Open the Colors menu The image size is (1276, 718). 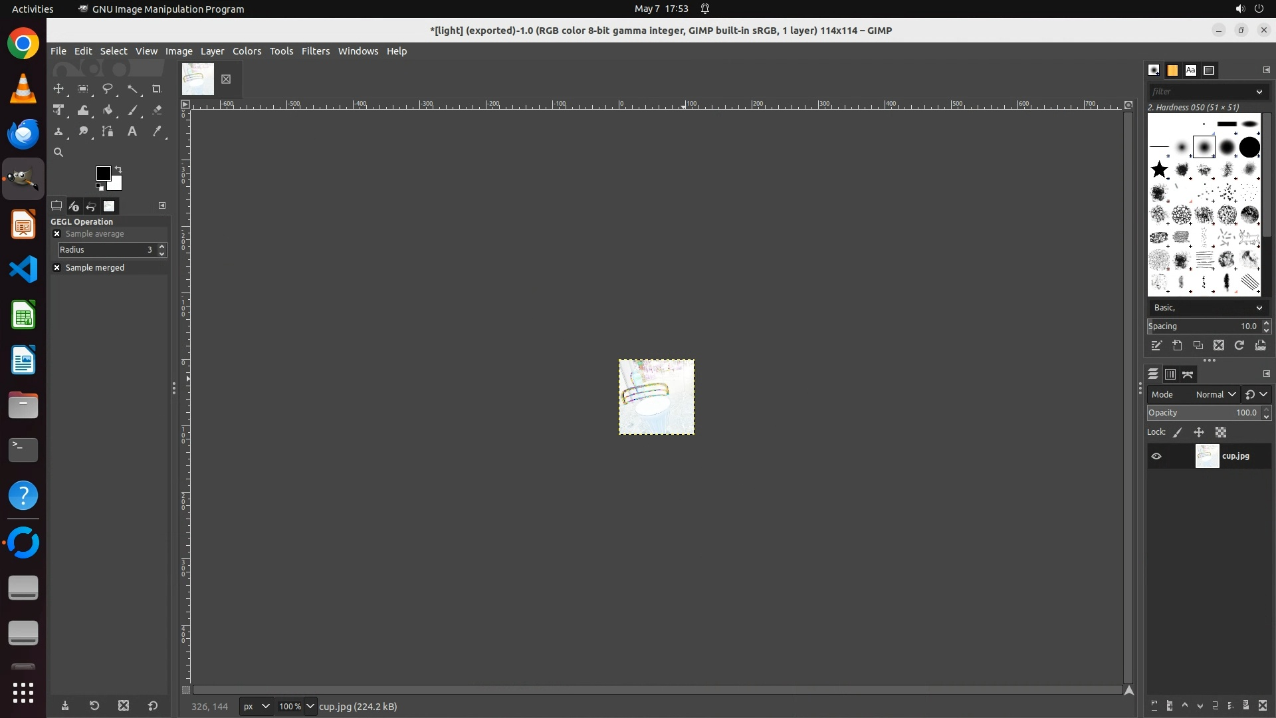247,51
